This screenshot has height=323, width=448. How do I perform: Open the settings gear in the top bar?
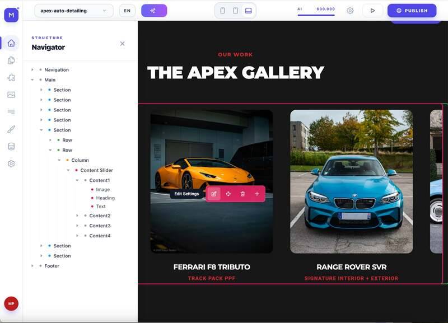click(350, 11)
